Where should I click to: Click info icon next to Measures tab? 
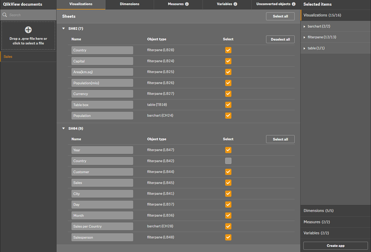pyautogui.click(x=187, y=4)
